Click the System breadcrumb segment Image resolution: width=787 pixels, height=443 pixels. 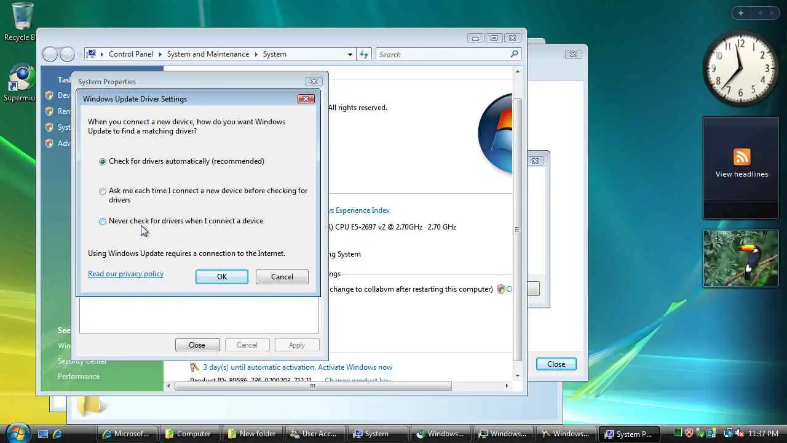coord(274,54)
